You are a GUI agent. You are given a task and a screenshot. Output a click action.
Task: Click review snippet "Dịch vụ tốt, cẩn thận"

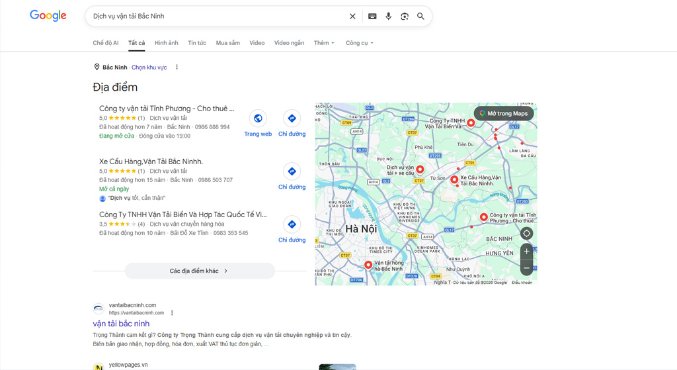pos(136,198)
